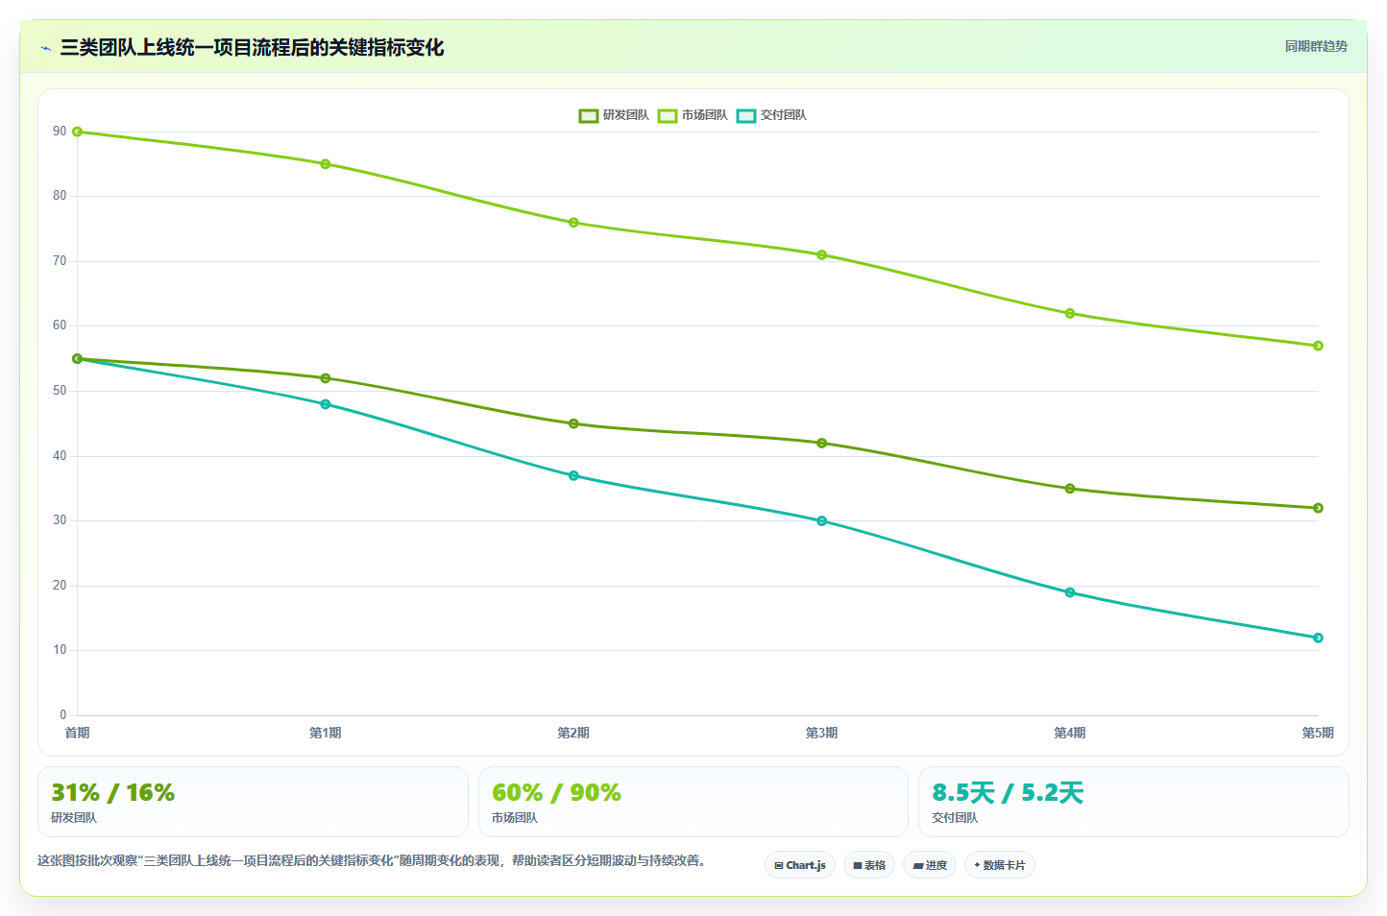1387x916 pixels.
Task: Click the 交付团队 legend color box
Action: click(746, 116)
